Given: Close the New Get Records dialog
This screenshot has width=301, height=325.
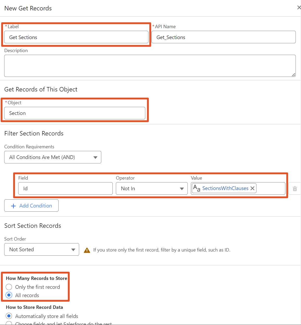Looking at the screenshot, I should coord(299,8).
